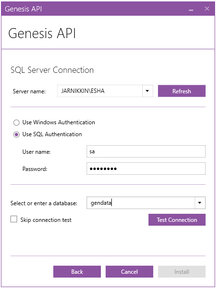Click the gendata database text box
217x289 pixels.
pyautogui.click(x=140, y=203)
